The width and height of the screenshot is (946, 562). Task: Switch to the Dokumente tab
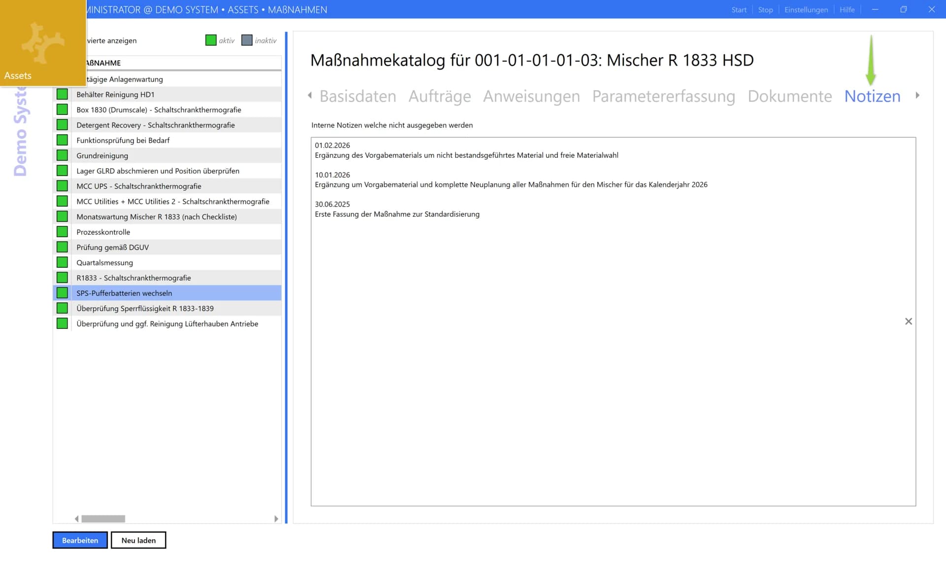pos(789,96)
